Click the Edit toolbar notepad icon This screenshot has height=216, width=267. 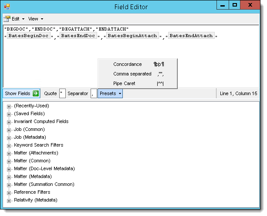[x=7, y=19]
